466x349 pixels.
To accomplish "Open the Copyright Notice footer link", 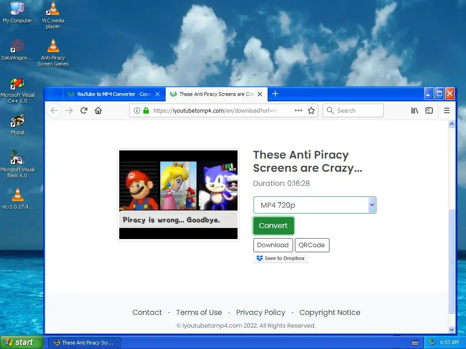I will 329,313.
